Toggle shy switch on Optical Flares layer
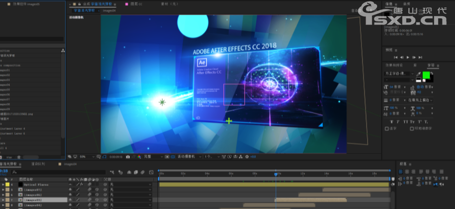Viewport: 455px width, 209px height. click(70, 184)
